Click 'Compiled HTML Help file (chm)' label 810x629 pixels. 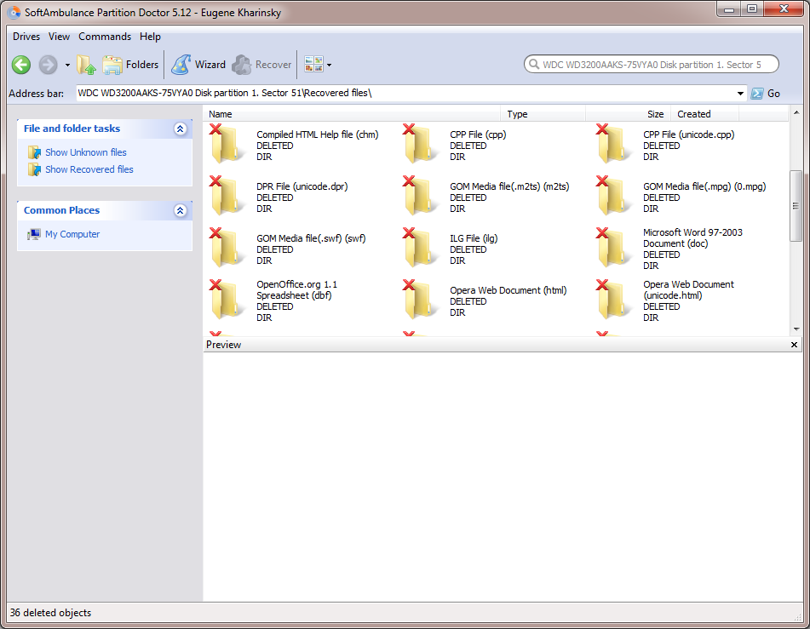[317, 134]
